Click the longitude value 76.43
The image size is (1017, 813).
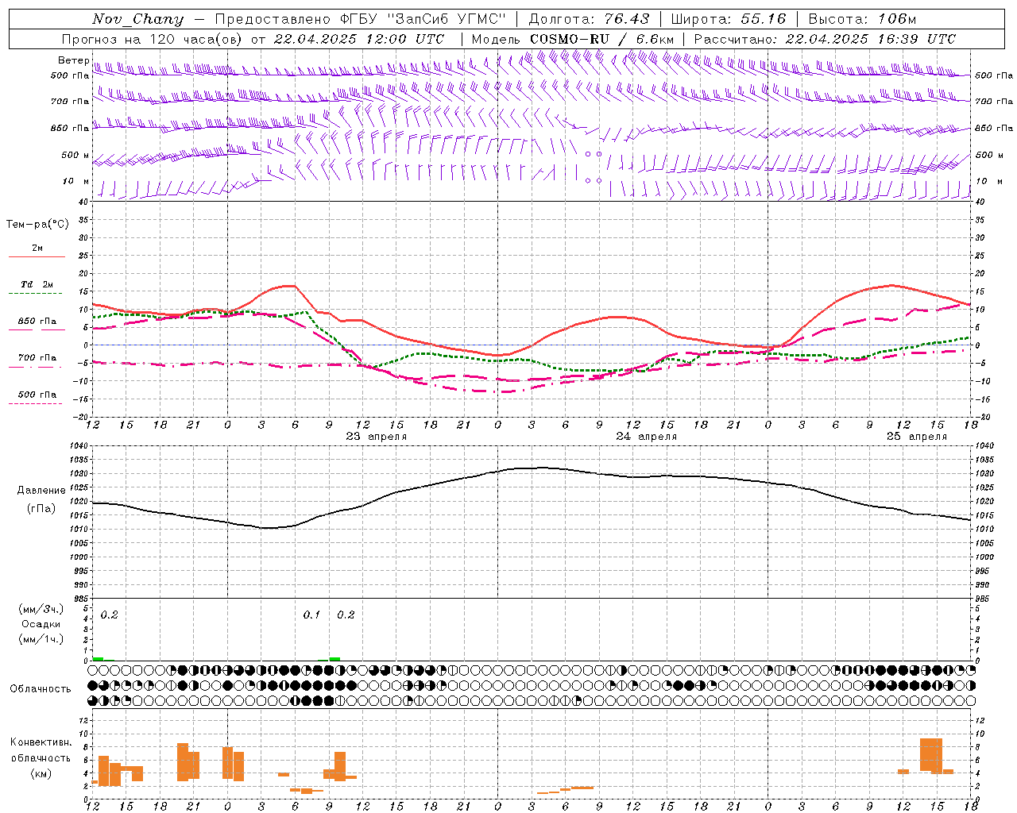pos(626,19)
